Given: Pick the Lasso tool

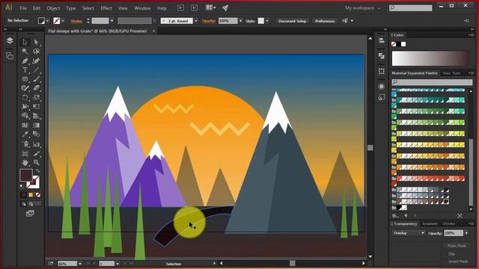Looking at the screenshot, I should tap(37, 52).
